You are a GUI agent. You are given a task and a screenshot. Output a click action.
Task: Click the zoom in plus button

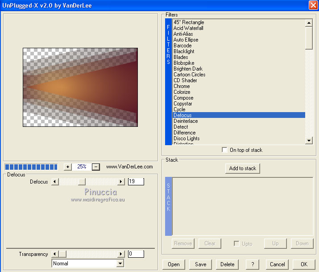[68, 167]
